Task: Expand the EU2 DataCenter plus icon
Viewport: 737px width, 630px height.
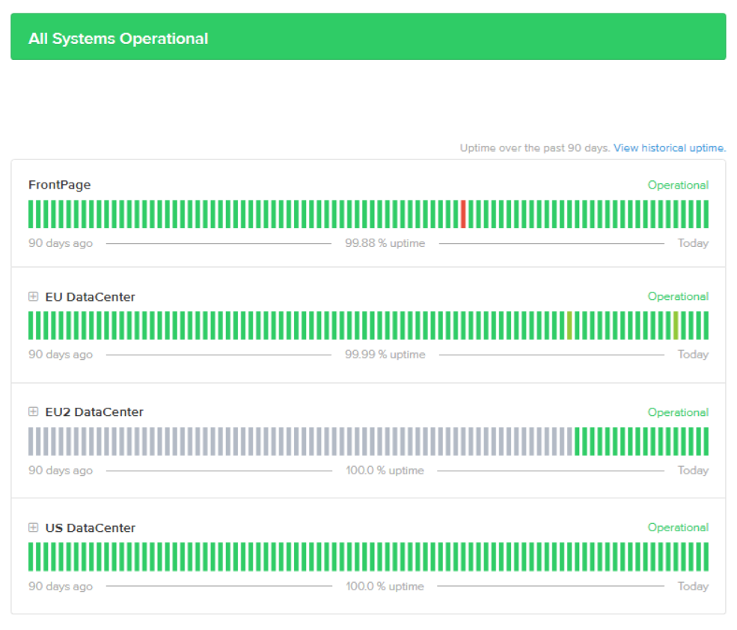Action: [x=33, y=412]
